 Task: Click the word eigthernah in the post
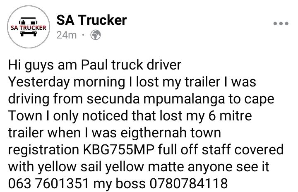pyautogui.click(x=154, y=133)
